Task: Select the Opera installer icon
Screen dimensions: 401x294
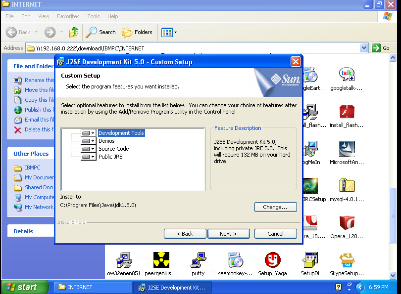Action: (346, 223)
